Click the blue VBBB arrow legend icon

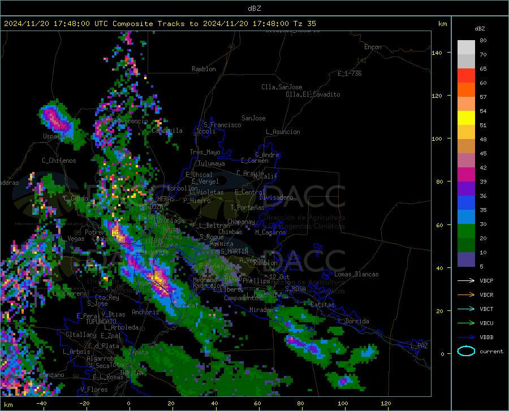coord(466,338)
